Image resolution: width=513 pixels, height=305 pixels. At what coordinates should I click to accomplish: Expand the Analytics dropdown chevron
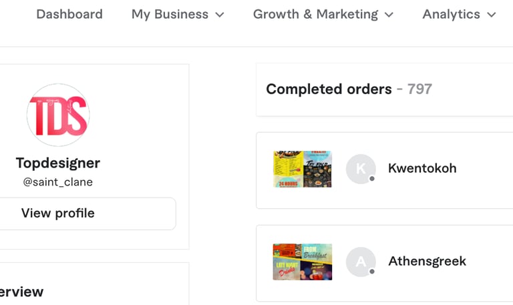tap(492, 15)
